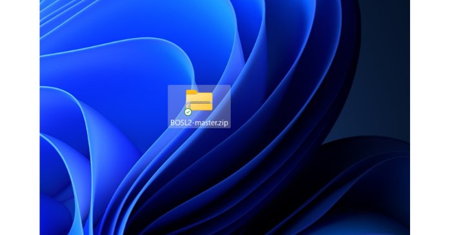This screenshot has width=450, height=235.
Task: Click the green sync checkmark badge
Action: point(188,112)
